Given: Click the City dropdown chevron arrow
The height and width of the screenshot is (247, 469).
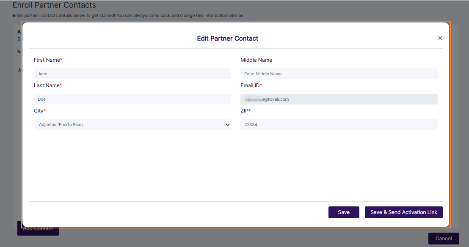Looking at the screenshot, I should coord(227,125).
